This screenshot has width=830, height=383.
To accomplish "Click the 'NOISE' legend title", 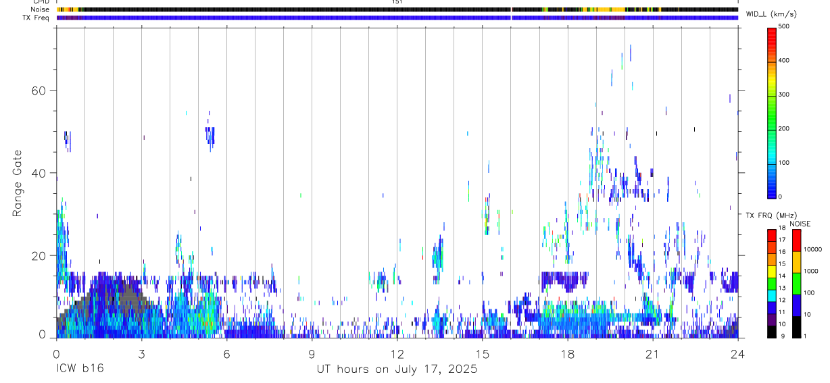I will pos(800,224).
